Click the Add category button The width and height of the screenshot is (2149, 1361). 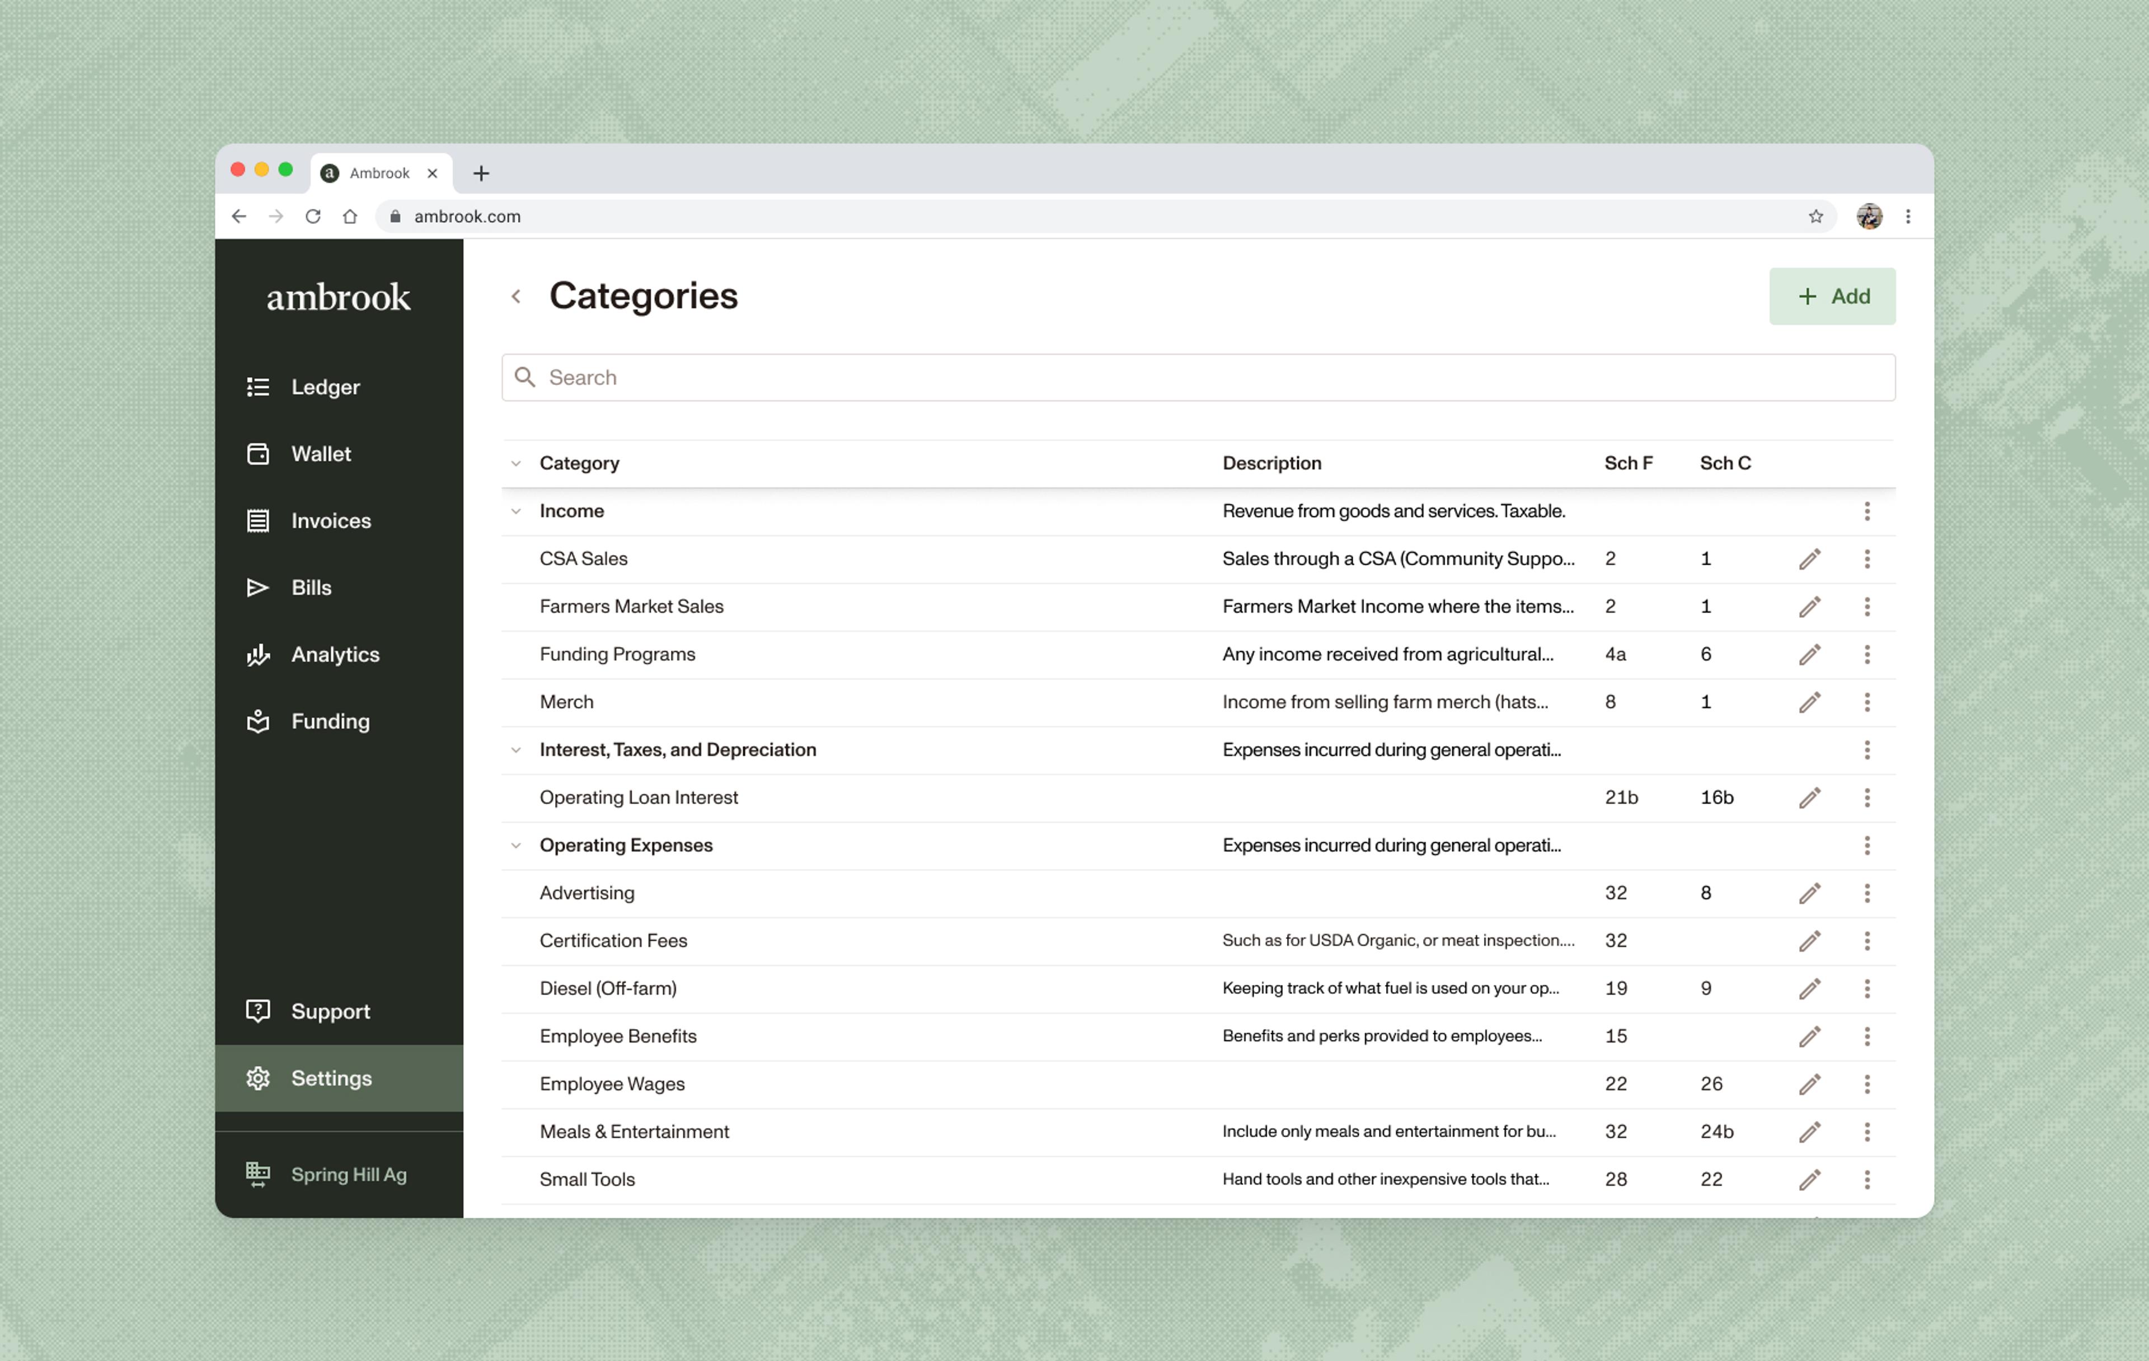pyautogui.click(x=1832, y=296)
